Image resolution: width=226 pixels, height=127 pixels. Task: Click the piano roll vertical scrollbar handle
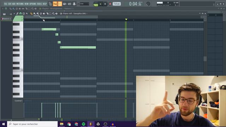205,59
